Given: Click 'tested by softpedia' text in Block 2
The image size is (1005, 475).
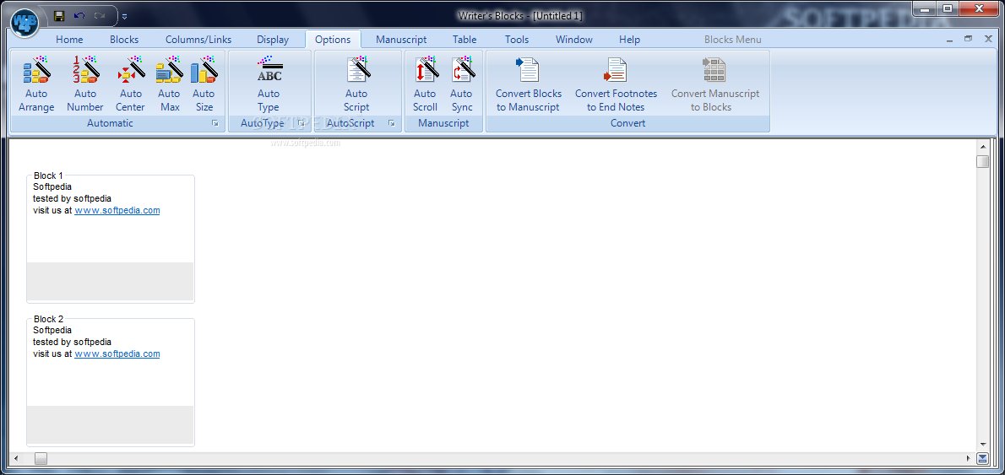Looking at the screenshot, I should point(73,342).
